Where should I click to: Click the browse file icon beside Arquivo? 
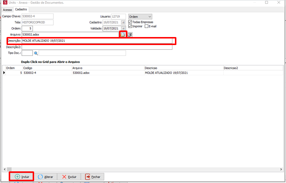click(123, 34)
